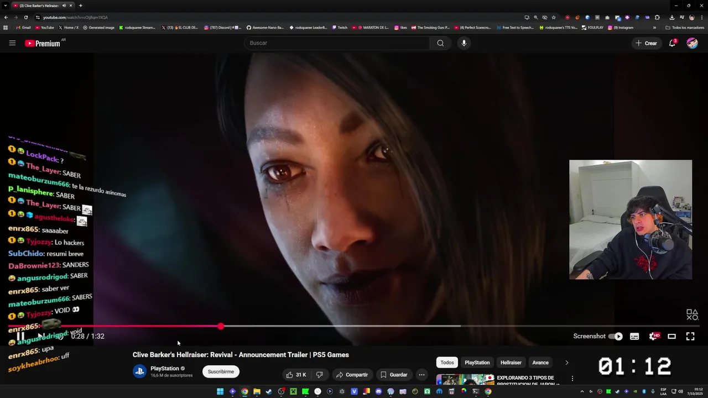The image size is (708, 398).
Task: Toggle video subtitles captions
Action: click(x=634, y=336)
